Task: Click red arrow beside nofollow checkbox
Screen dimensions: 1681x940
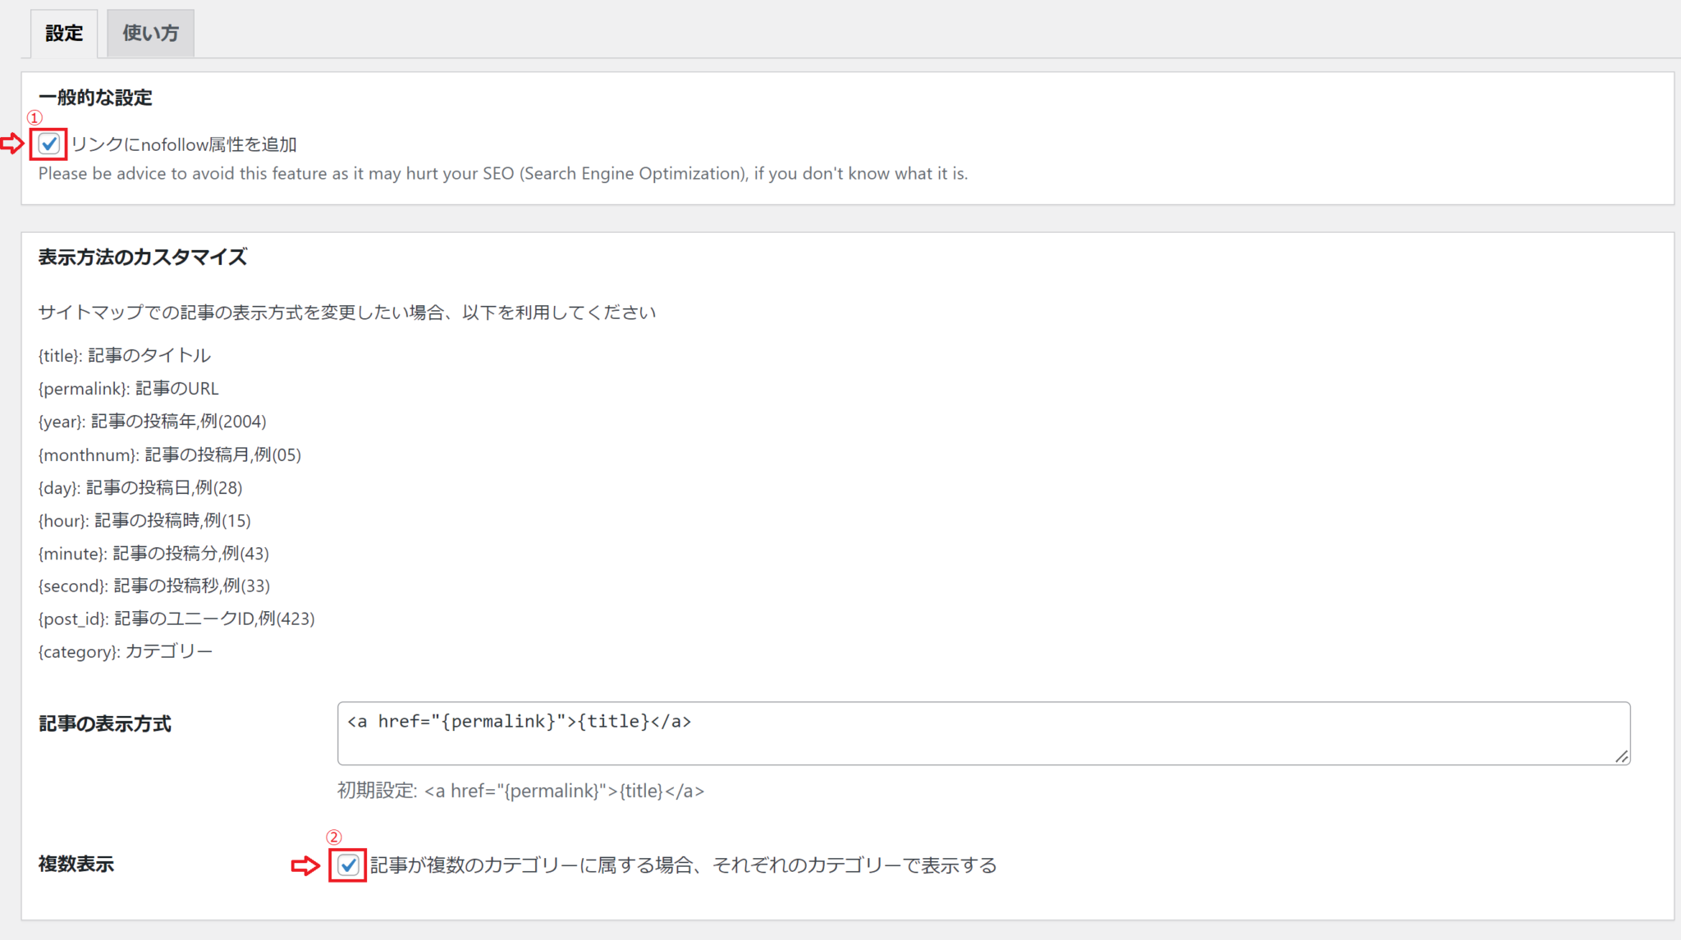Action: pos(12,144)
